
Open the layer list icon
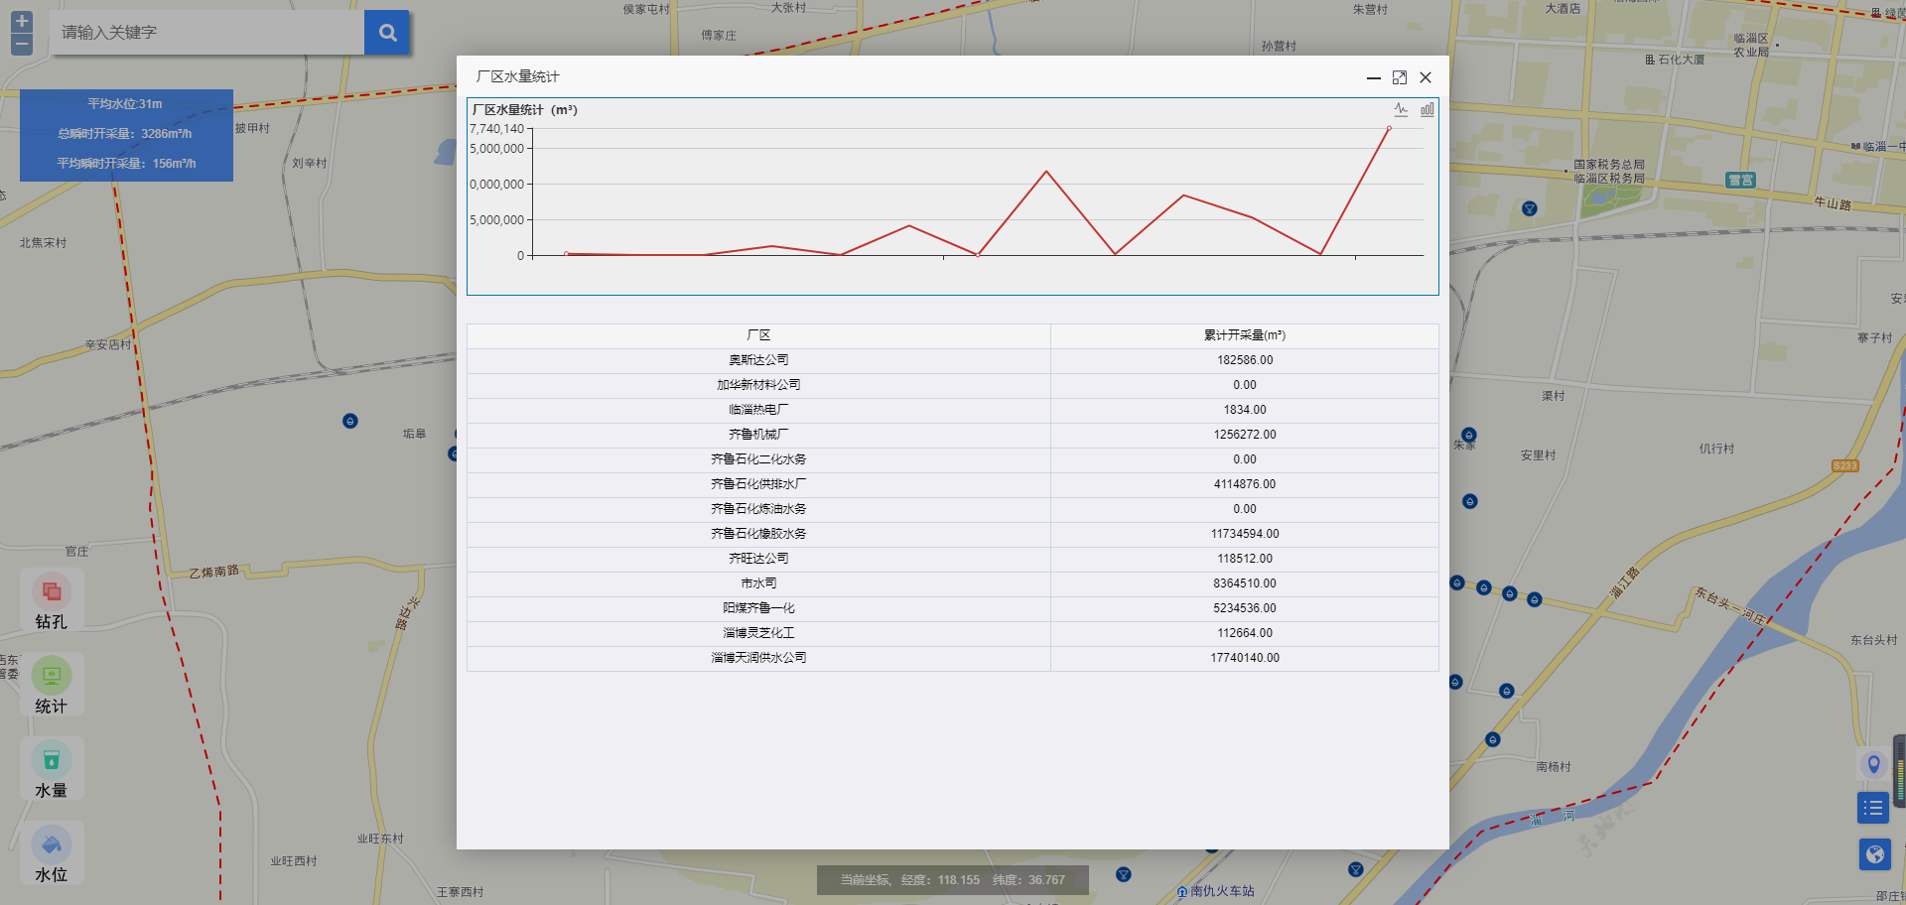(x=1873, y=808)
